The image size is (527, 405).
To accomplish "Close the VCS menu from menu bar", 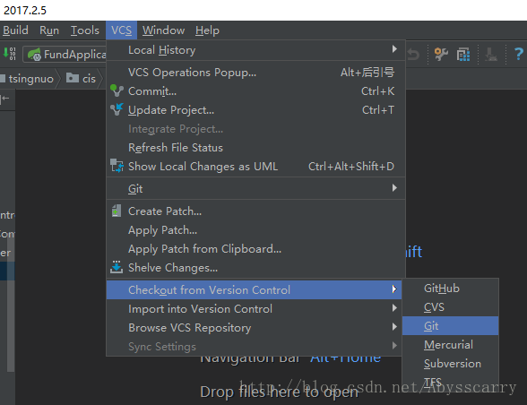I will point(121,30).
